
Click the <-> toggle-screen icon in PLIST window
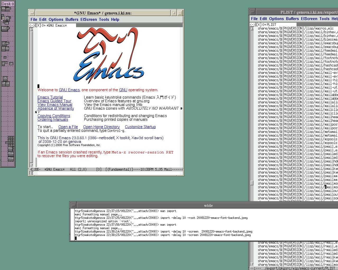click(253, 25)
